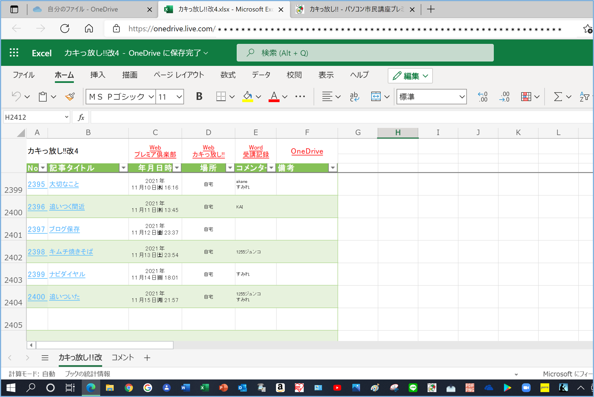Open the 挿入 ribbon tab
Viewport: 594px width, 397px height.
[98, 75]
